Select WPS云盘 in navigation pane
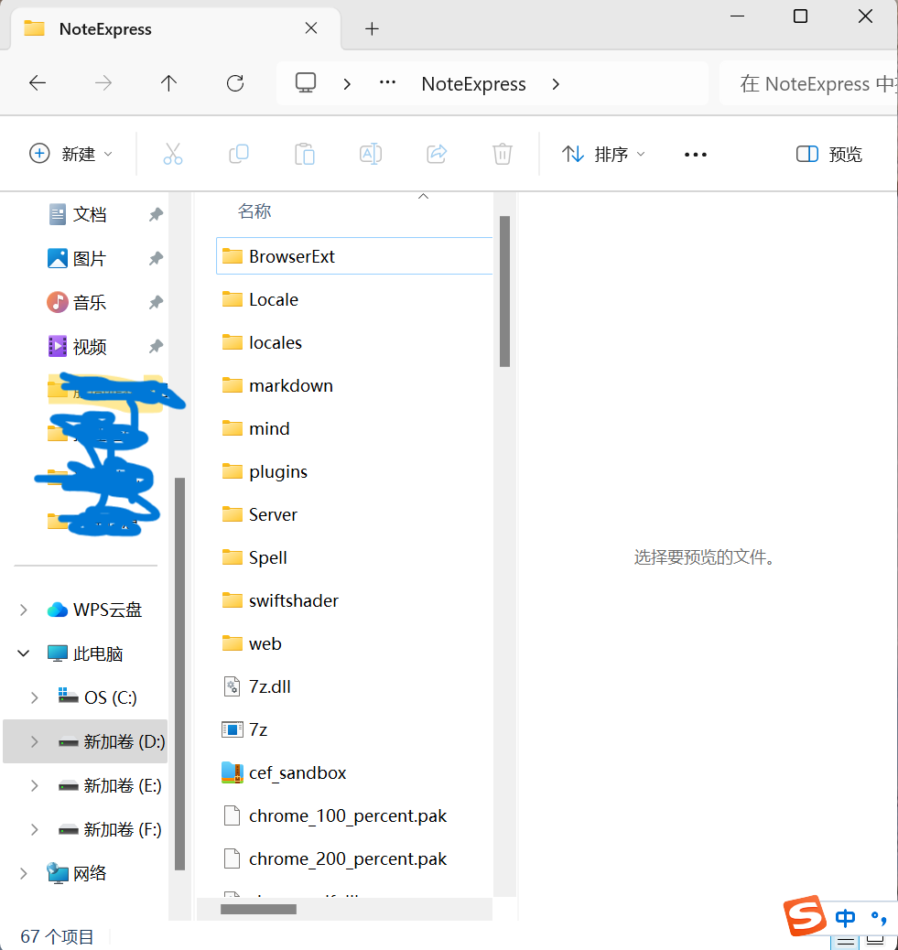 coord(94,610)
